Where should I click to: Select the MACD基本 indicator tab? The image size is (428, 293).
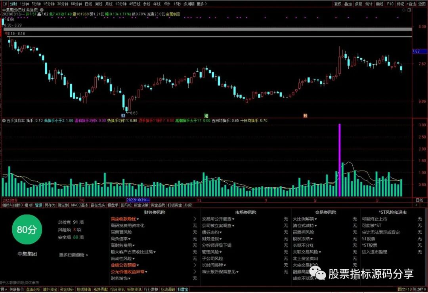79,205
